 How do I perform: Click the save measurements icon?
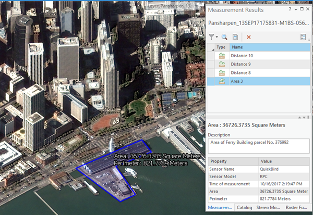click(235, 37)
